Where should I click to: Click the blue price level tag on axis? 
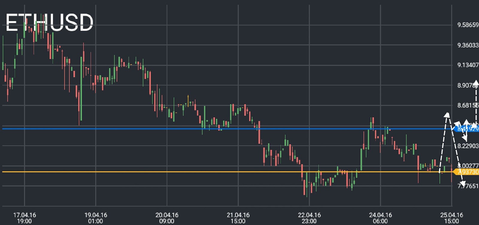coord(466,129)
